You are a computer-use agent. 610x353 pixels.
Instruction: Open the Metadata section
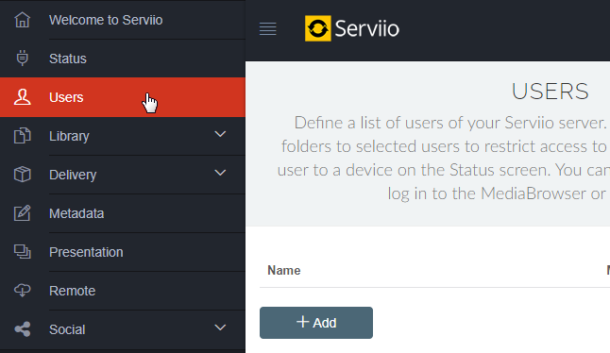[123, 213]
